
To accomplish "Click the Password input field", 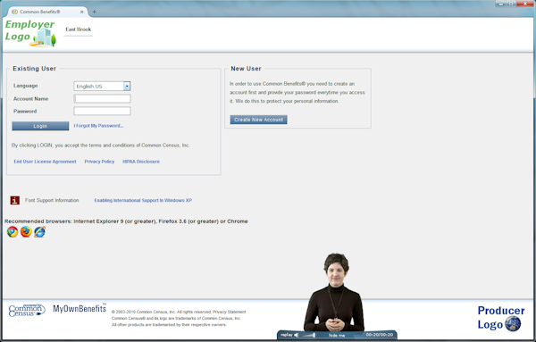I will 102,111.
